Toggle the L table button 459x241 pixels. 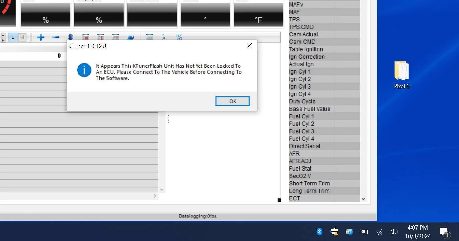point(13,37)
